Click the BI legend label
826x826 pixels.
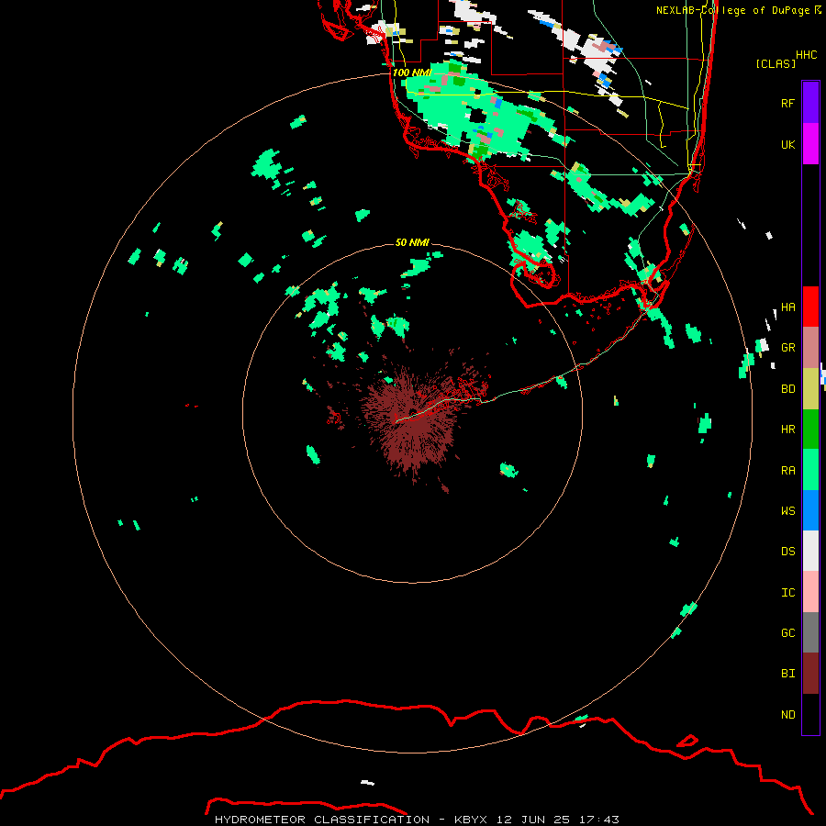tap(787, 674)
